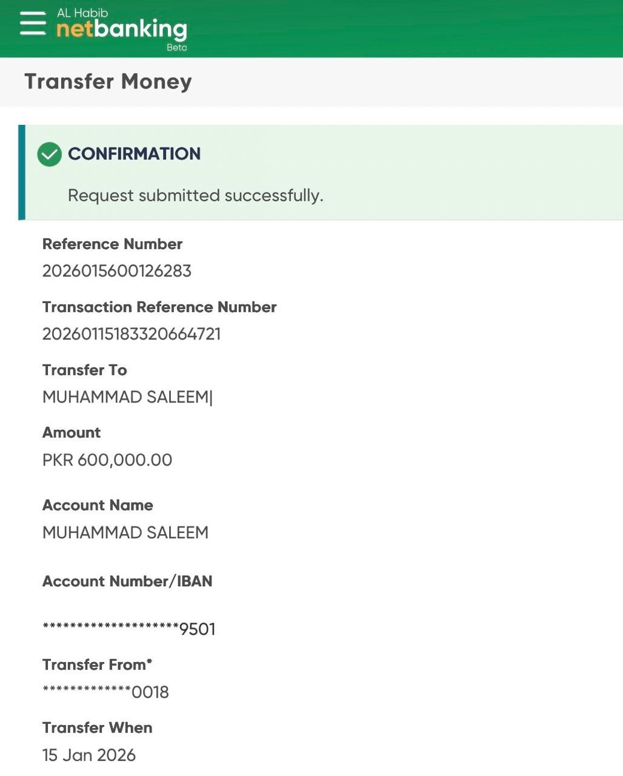Click the "Request submitted successfully." message
The height and width of the screenshot is (776, 623).
[195, 195]
